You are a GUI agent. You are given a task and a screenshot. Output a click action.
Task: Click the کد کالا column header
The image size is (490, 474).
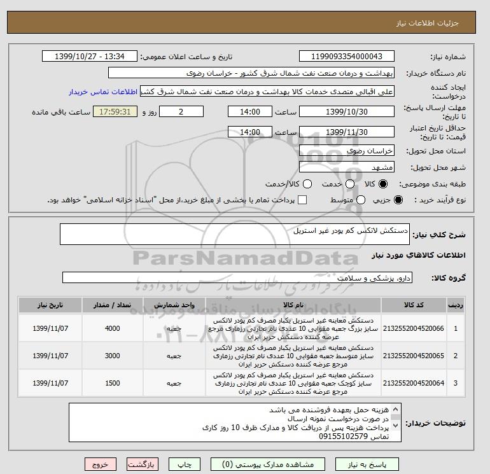coord(414,305)
